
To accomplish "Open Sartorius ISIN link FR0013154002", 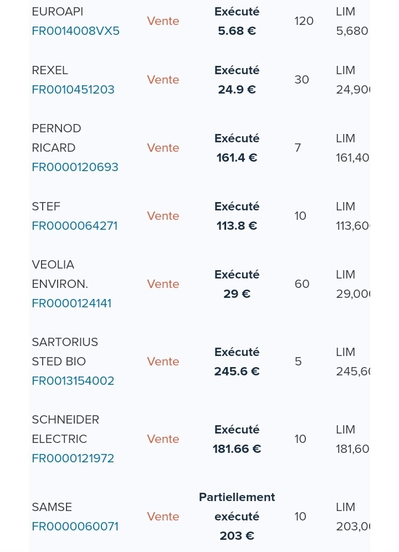I will click(73, 380).
